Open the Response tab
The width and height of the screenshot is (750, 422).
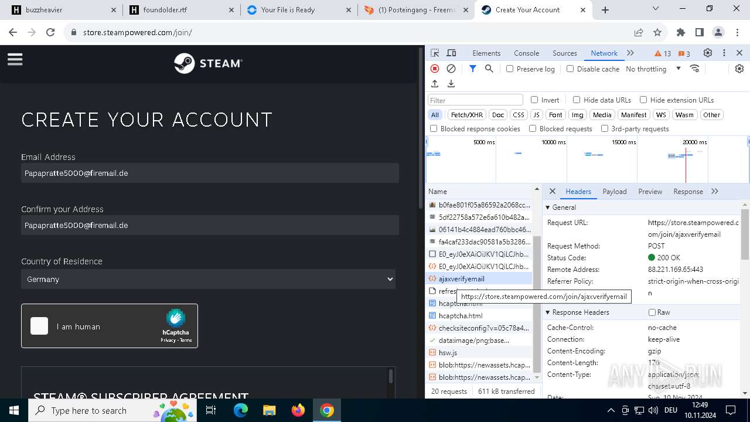(688, 191)
